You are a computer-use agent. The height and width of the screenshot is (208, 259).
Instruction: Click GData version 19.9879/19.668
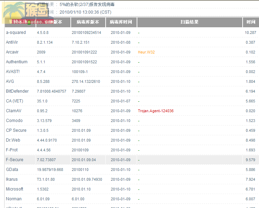point(50,170)
